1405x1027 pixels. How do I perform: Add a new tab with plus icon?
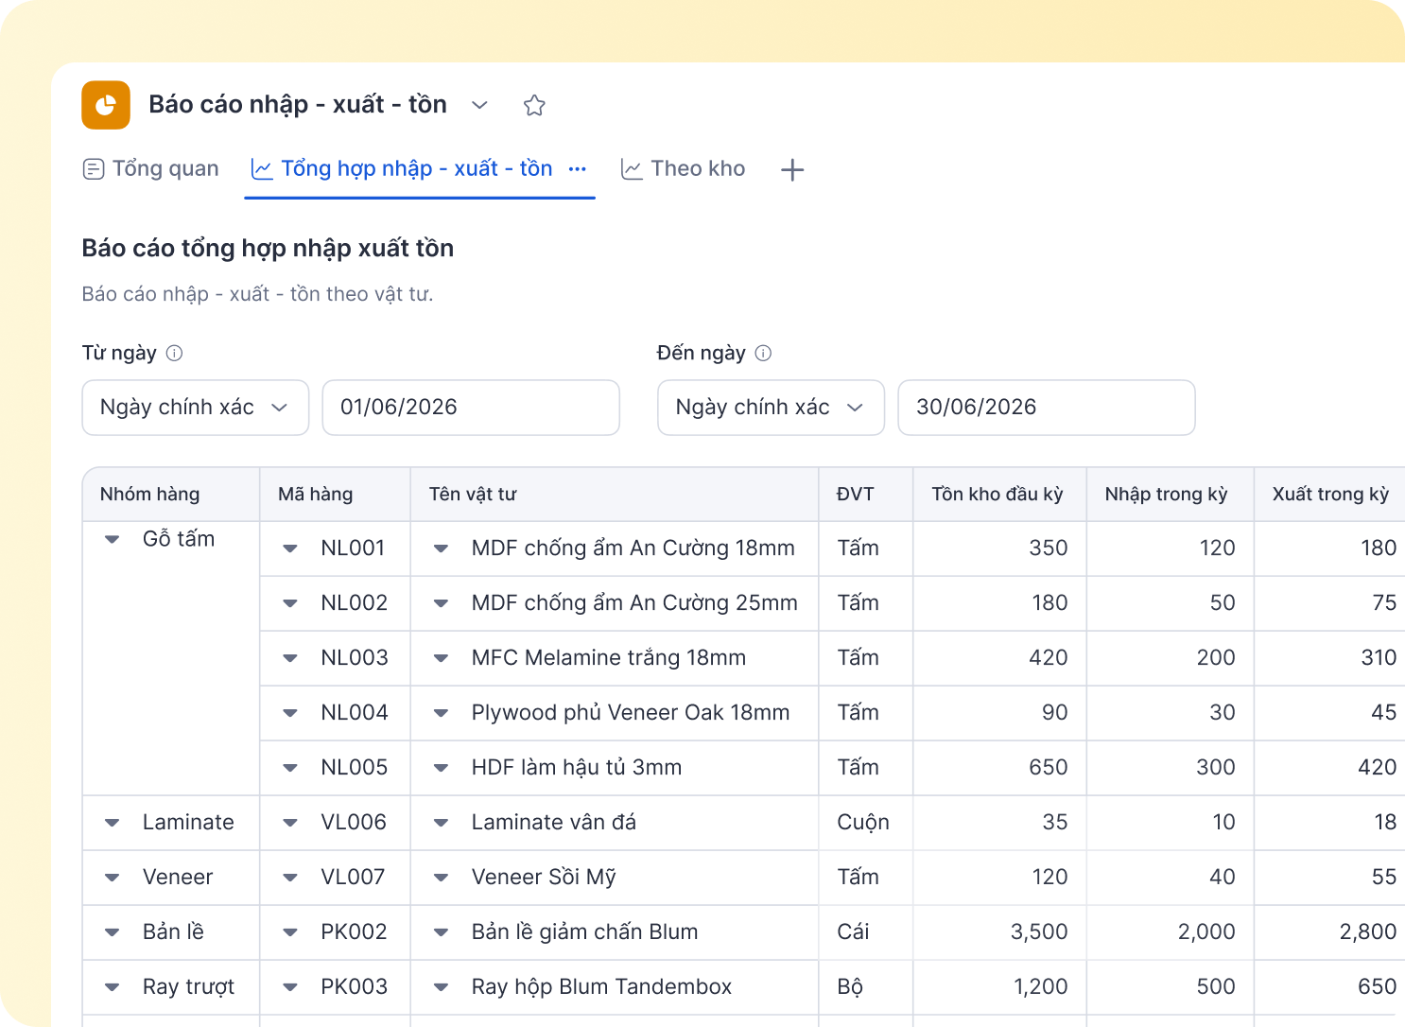tap(792, 170)
